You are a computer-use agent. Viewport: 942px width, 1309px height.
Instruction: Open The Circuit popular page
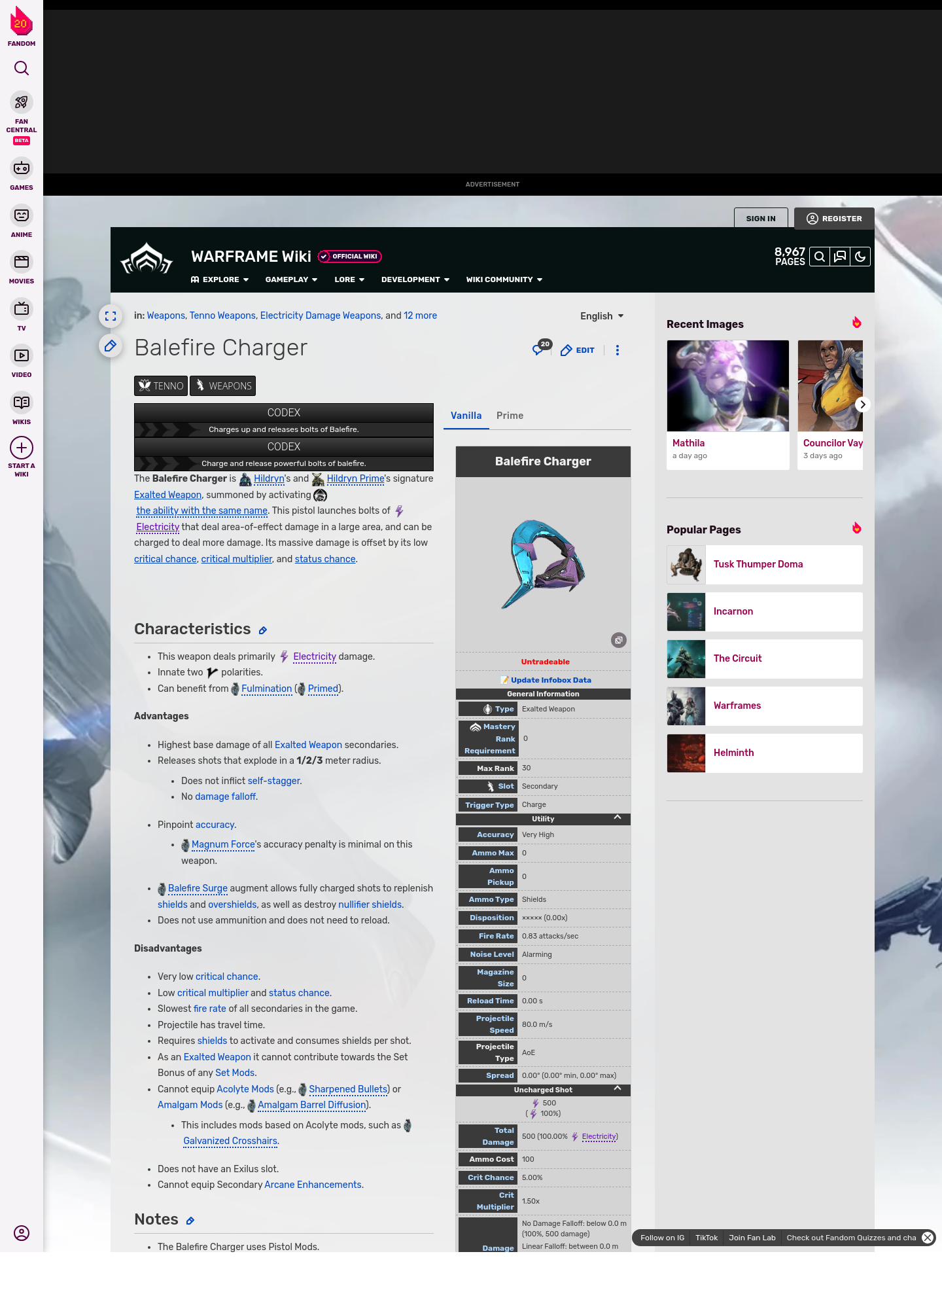pyautogui.click(x=765, y=659)
